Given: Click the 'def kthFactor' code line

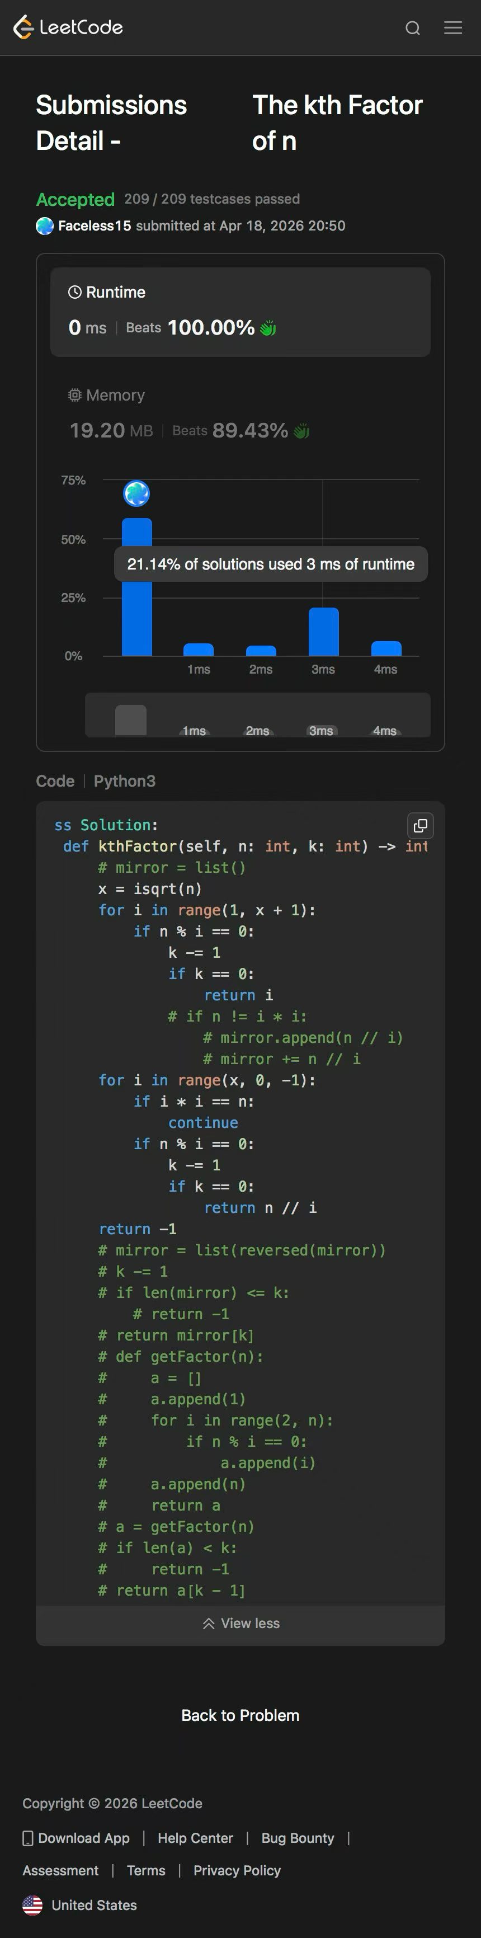Looking at the screenshot, I should point(246,846).
